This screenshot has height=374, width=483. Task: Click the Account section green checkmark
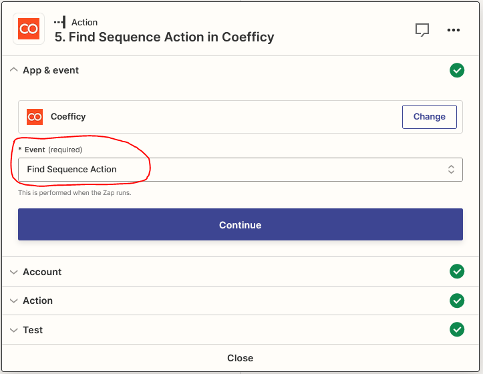(457, 271)
